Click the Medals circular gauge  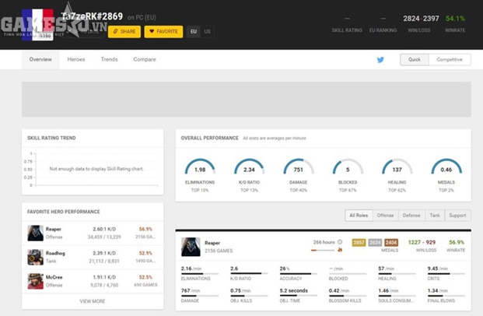click(446, 169)
